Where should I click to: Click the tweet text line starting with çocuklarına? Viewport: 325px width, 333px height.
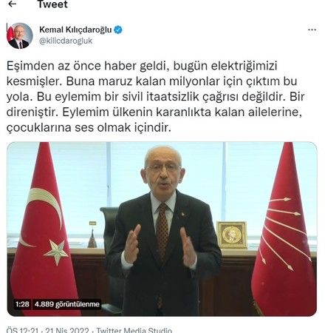point(89,127)
